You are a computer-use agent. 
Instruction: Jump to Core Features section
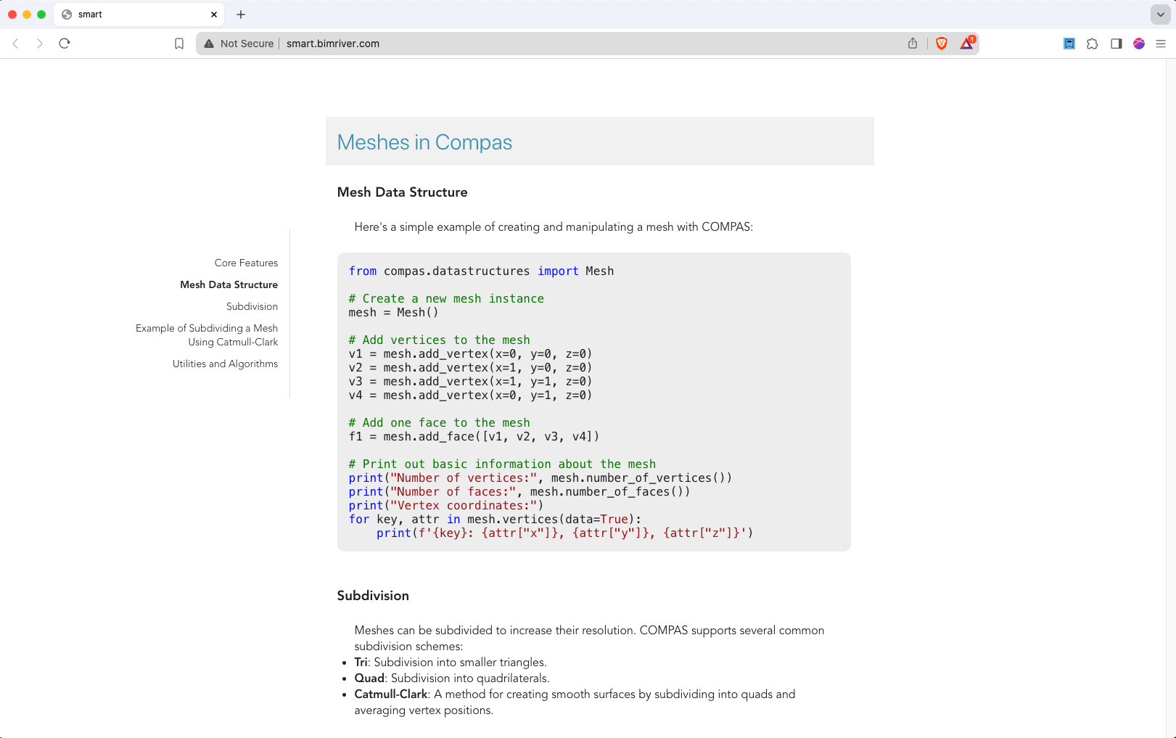(246, 263)
